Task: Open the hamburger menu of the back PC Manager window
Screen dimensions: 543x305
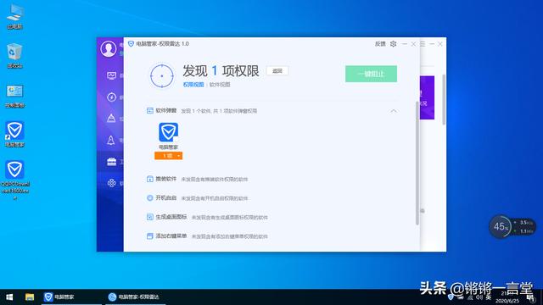Action: (423, 44)
